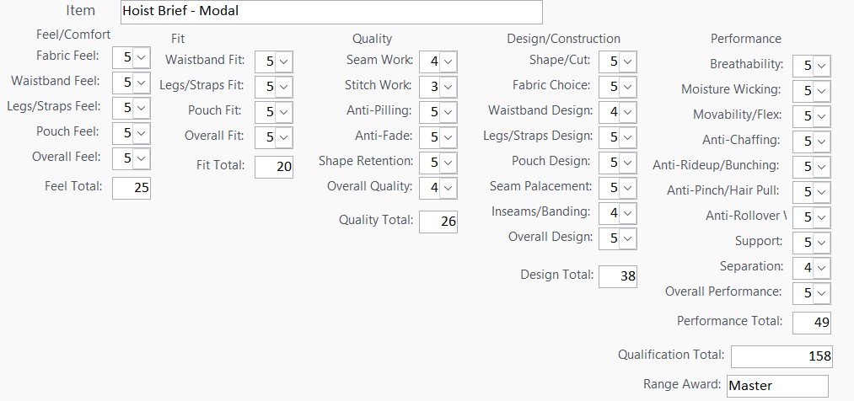The image size is (854, 401).
Task: Click the Item name text field
Action: coord(330,12)
